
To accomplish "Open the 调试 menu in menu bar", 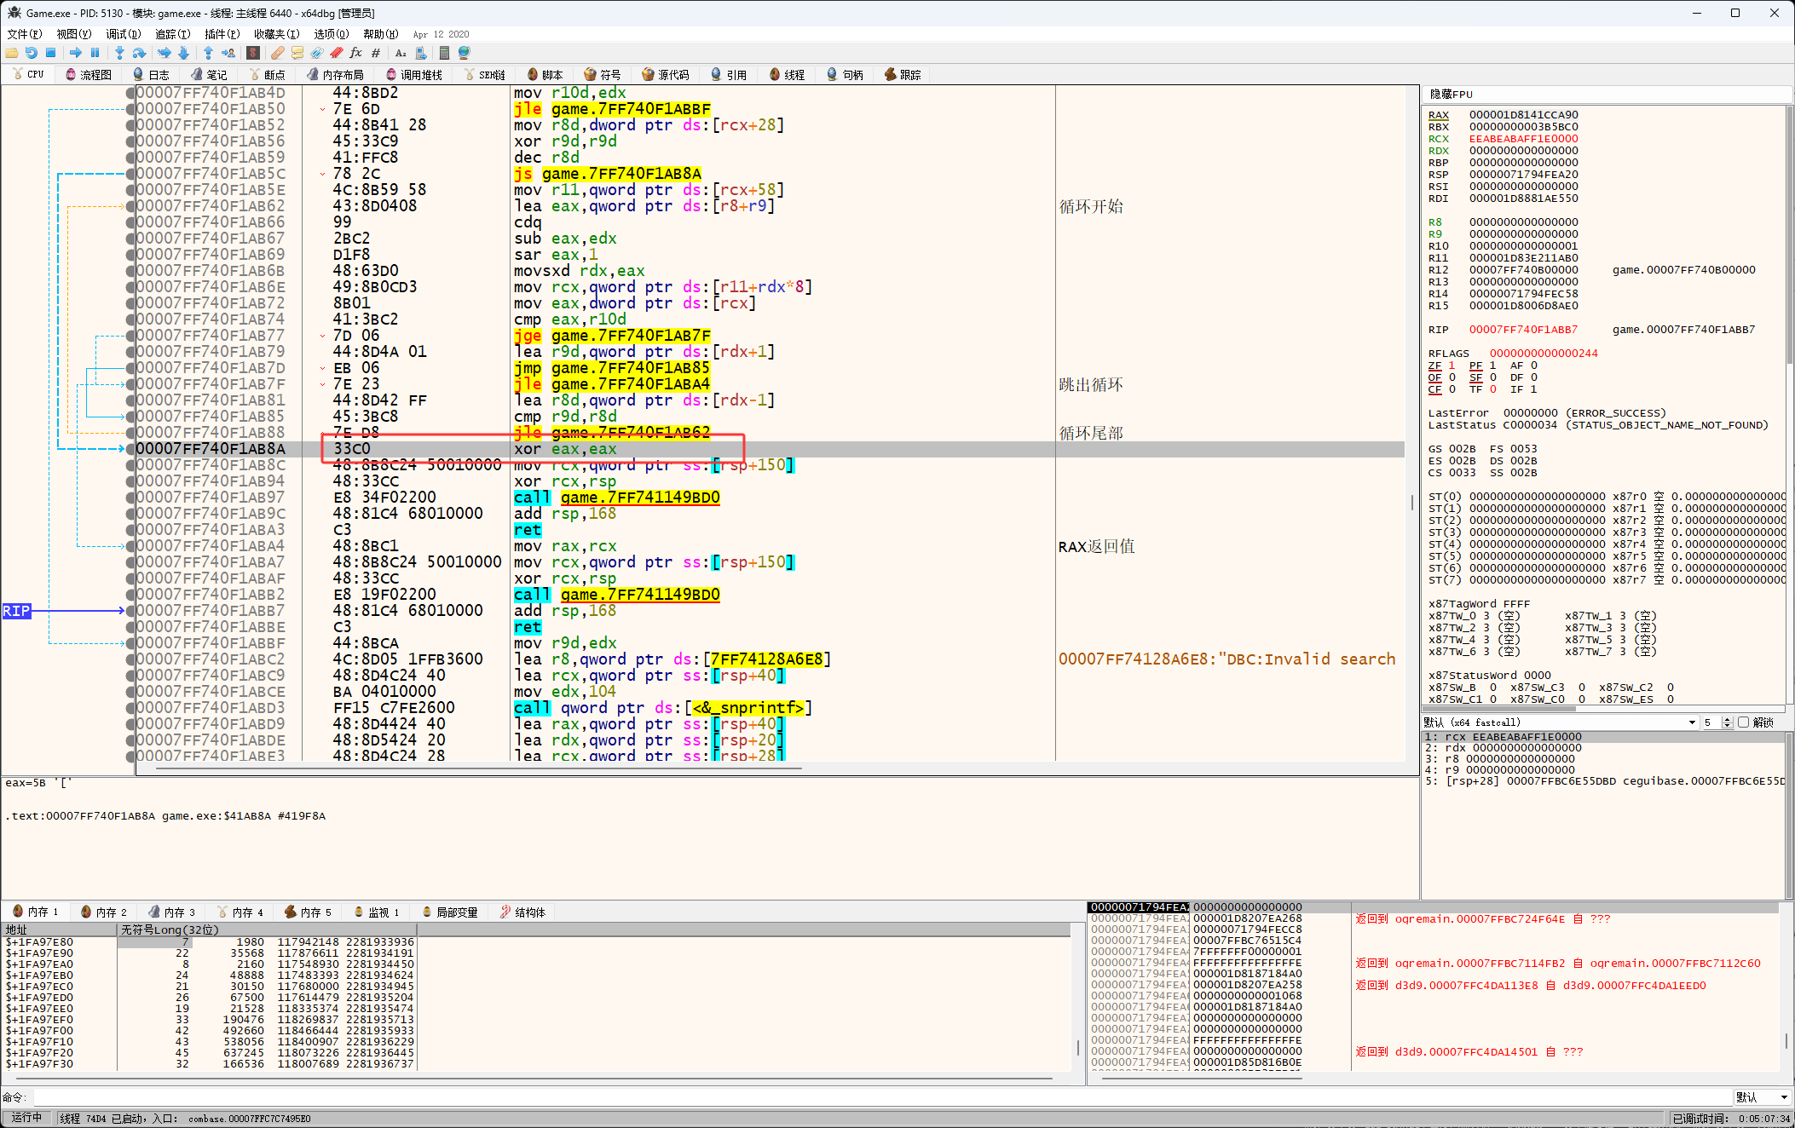I will coord(123,34).
